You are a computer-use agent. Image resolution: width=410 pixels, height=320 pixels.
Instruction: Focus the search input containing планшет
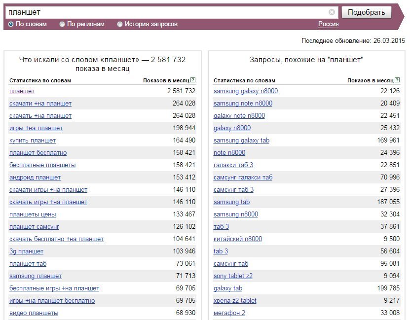(167, 12)
